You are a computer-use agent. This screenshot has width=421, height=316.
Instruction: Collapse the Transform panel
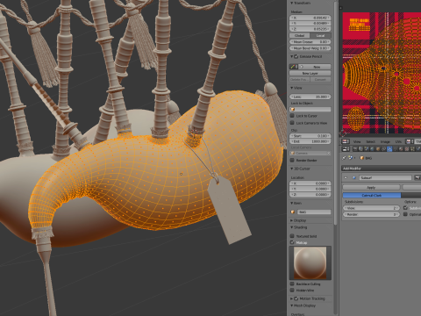pos(291,3)
